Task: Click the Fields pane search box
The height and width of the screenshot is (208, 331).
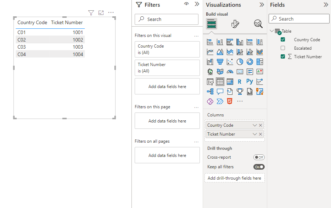Action: click(x=299, y=19)
